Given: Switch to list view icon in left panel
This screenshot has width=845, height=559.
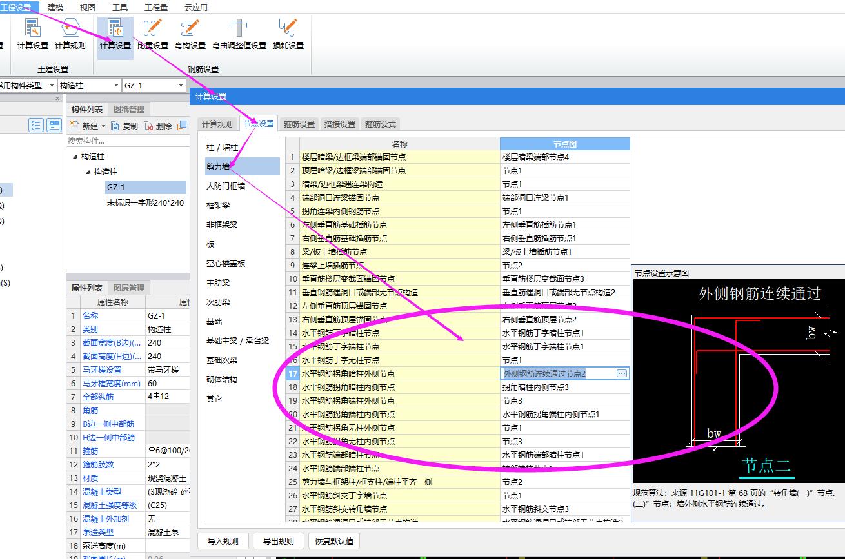Looking at the screenshot, I should pos(36,126).
